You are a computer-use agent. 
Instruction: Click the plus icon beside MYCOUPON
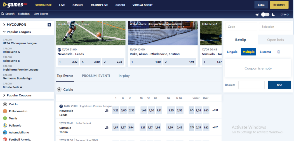(x=49, y=25)
